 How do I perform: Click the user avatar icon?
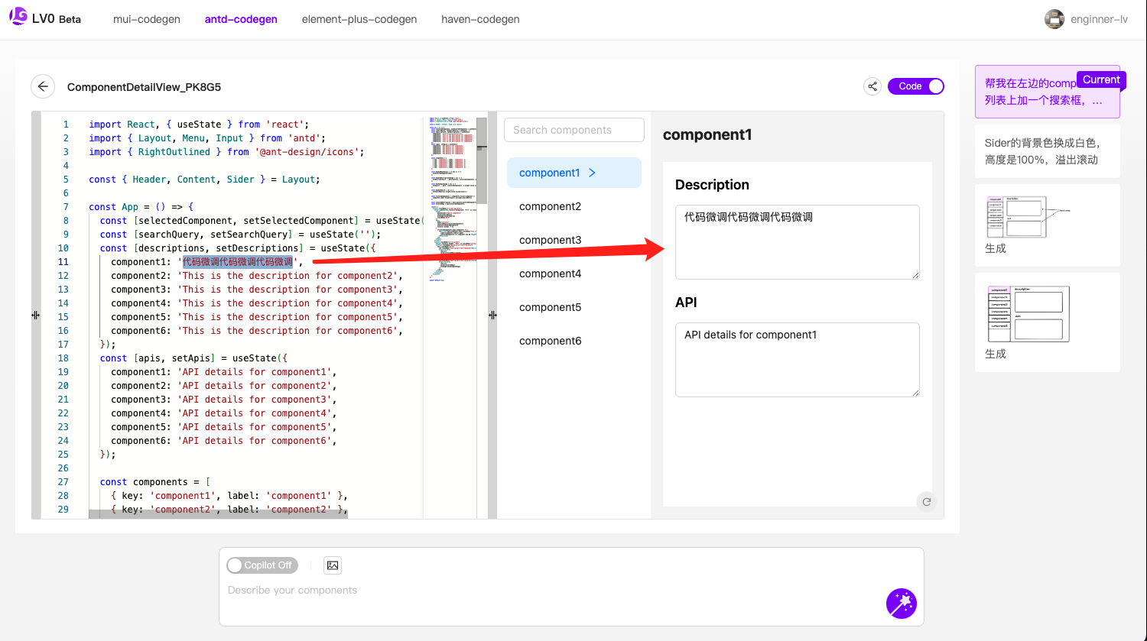point(1054,19)
